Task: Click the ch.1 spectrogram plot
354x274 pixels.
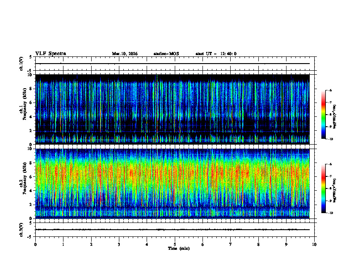Action: point(173,109)
